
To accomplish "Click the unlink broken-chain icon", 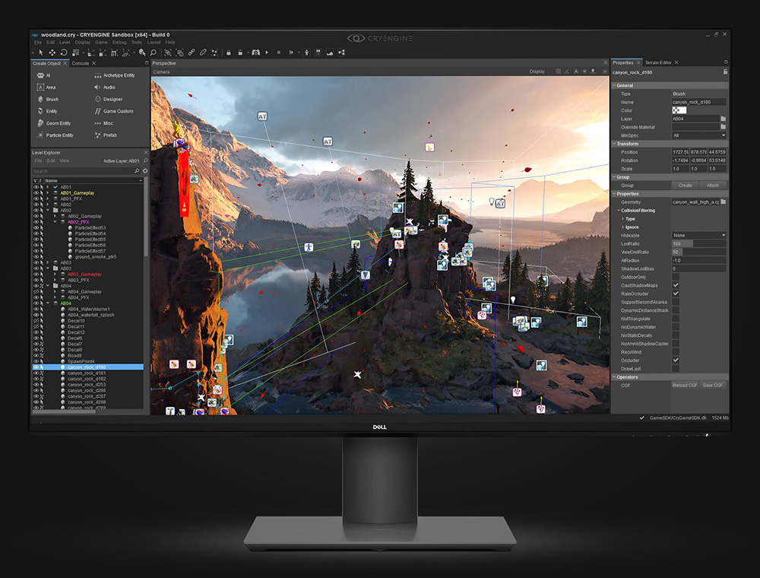I will tap(203, 52).
